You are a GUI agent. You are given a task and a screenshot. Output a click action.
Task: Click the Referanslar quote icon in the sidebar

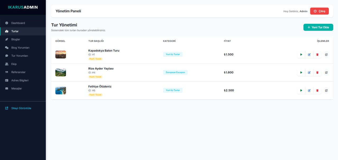7,72
